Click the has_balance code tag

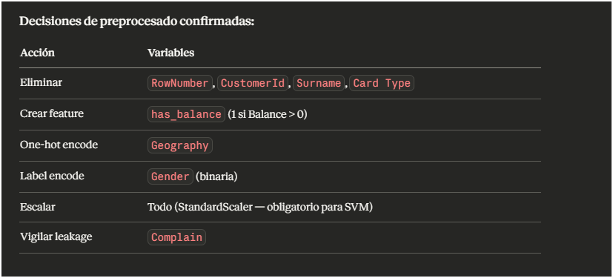pyautogui.click(x=186, y=114)
